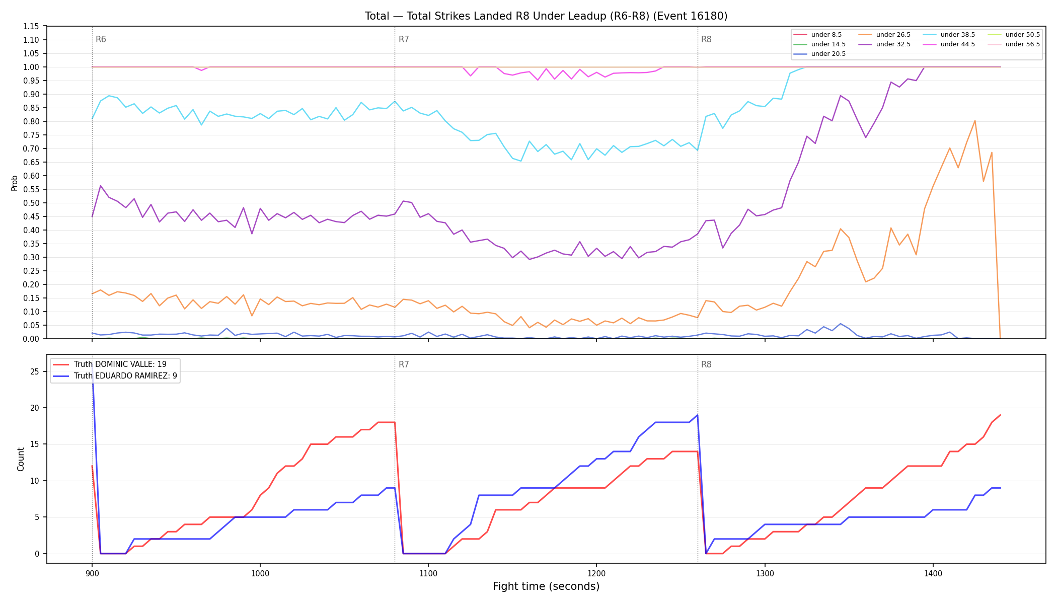
Task: Click the R8 label in the count chart
Action: coord(706,364)
